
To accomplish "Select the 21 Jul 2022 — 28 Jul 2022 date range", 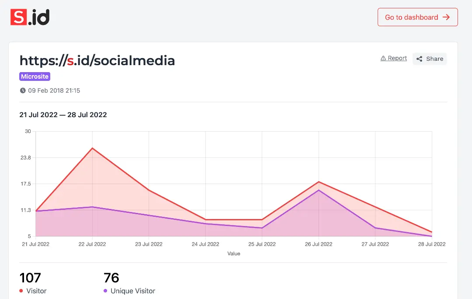I will (x=63, y=115).
